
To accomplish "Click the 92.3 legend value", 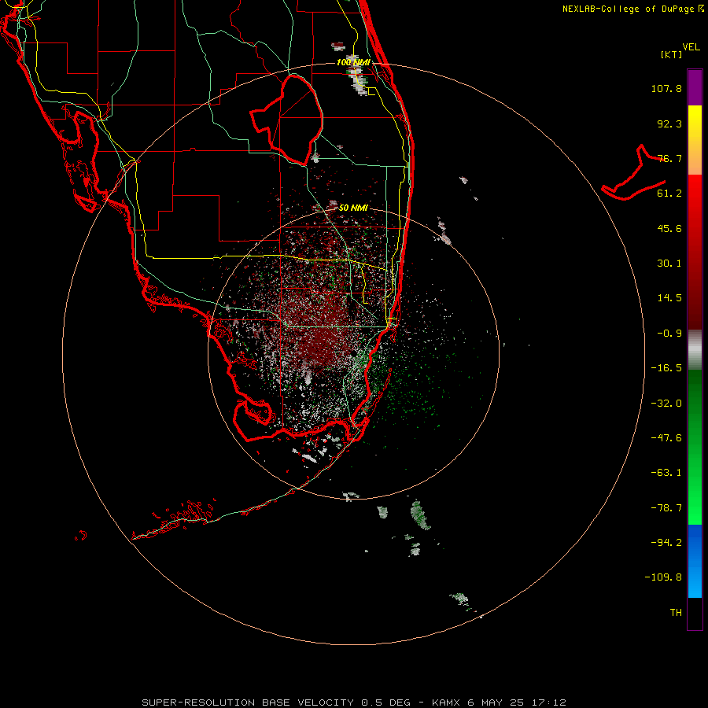I will click(x=669, y=124).
